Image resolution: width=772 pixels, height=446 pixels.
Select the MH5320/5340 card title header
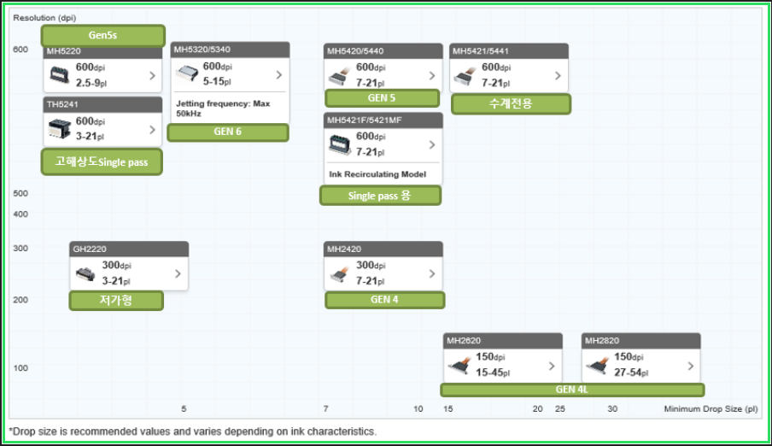[x=230, y=50]
